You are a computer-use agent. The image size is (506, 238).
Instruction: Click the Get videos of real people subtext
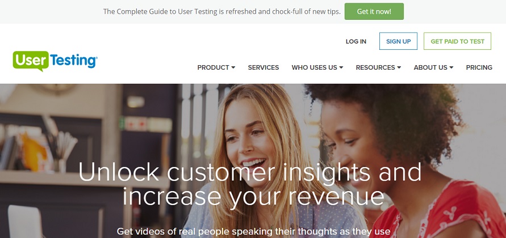[253, 231]
